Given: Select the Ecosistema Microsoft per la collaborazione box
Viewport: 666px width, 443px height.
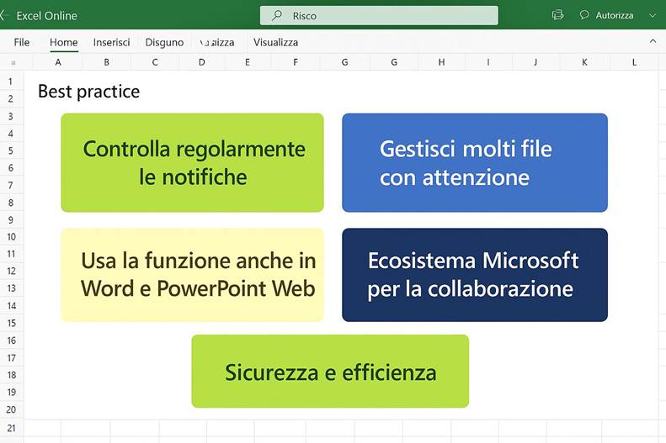Looking at the screenshot, I should [x=475, y=275].
